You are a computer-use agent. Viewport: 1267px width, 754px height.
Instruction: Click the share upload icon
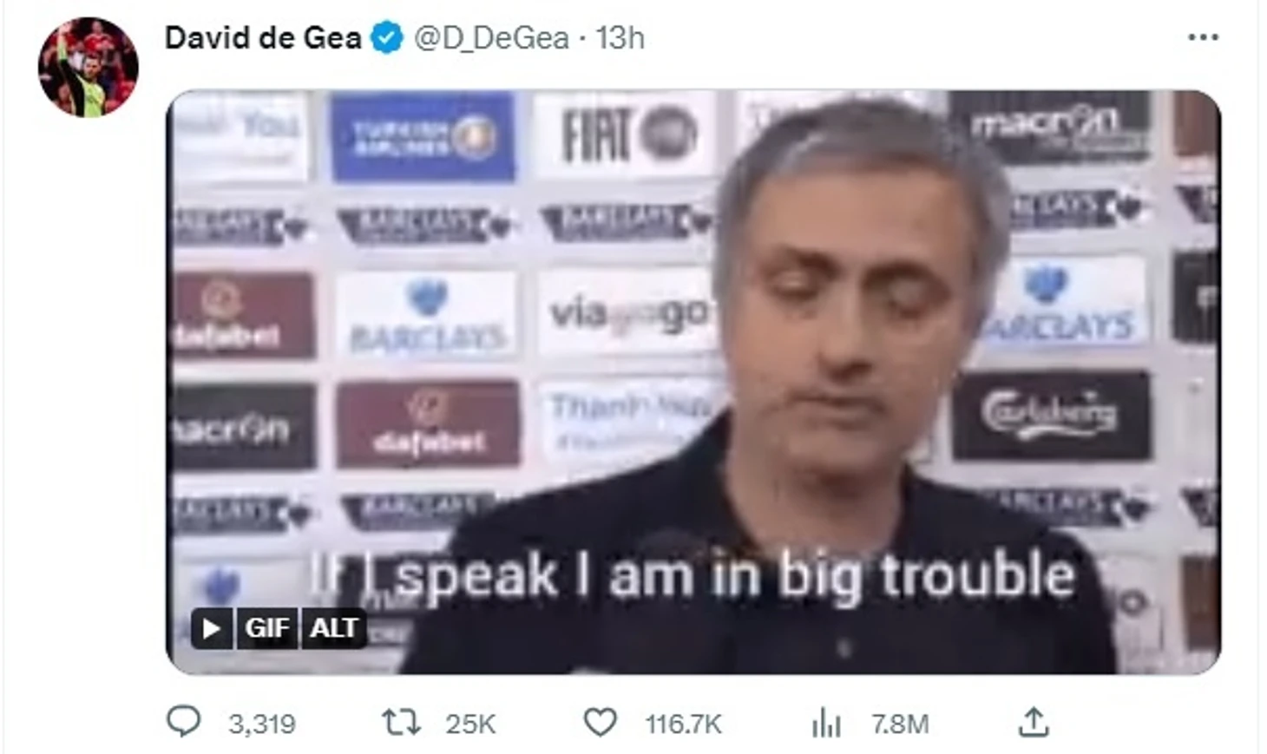coord(1034,722)
